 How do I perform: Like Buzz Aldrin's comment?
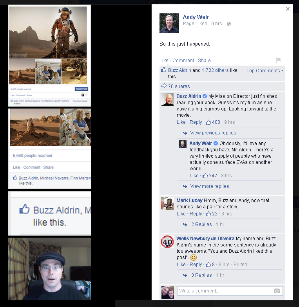pyautogui.click(x=181, y=122)
